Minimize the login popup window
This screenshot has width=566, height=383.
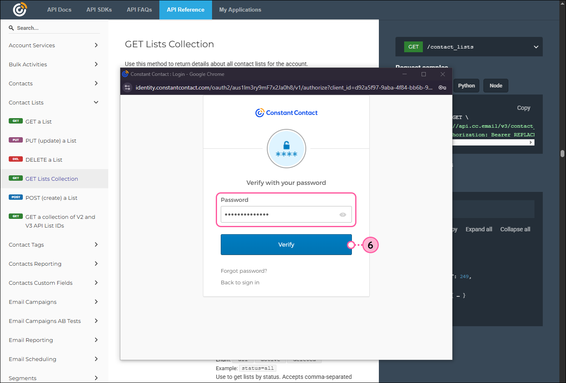tap(405, 74)
